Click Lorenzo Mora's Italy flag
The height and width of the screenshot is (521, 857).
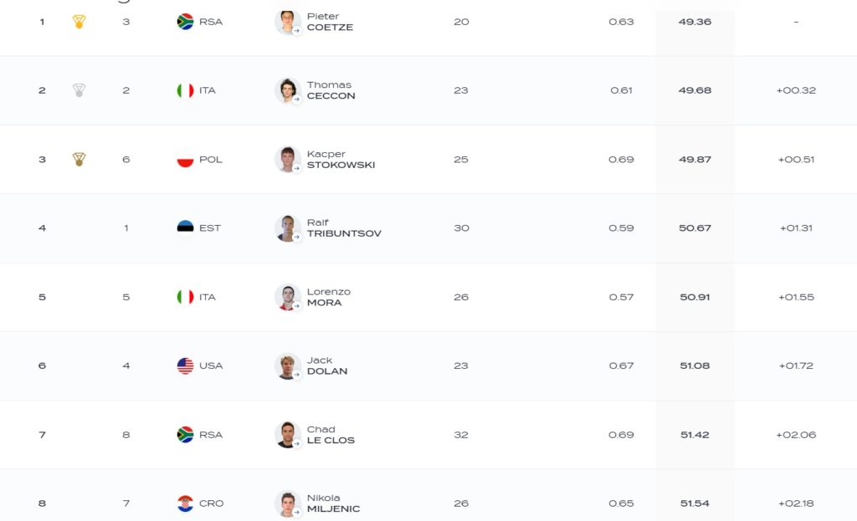coord(185,297)
